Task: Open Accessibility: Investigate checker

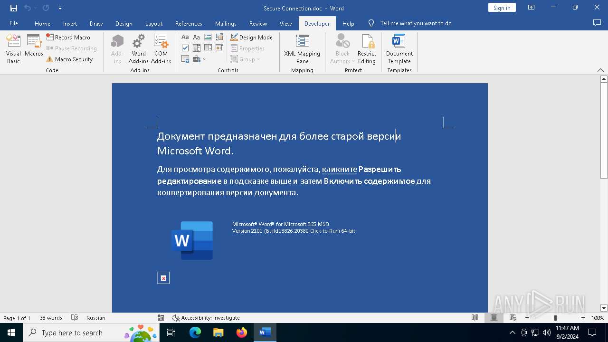Action: click(x=206, y=318)
